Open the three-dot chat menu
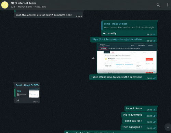Screen dimensions: 171x133 [x=167, y=5]
